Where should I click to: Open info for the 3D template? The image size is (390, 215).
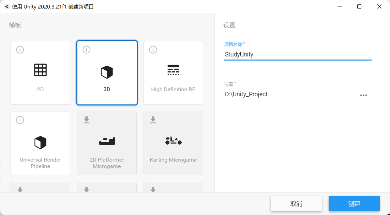pos(87,50)
